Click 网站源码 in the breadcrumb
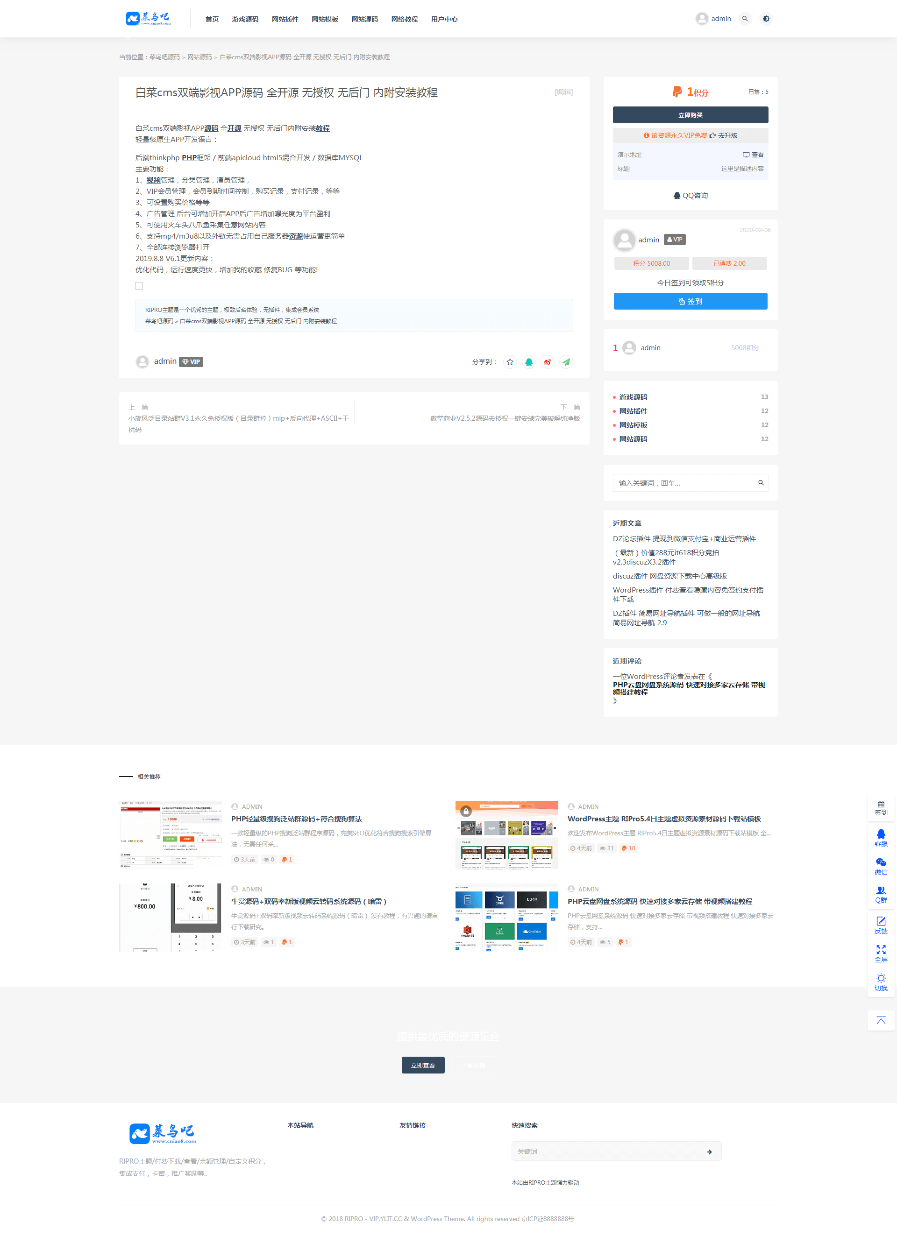 [199, 57]
